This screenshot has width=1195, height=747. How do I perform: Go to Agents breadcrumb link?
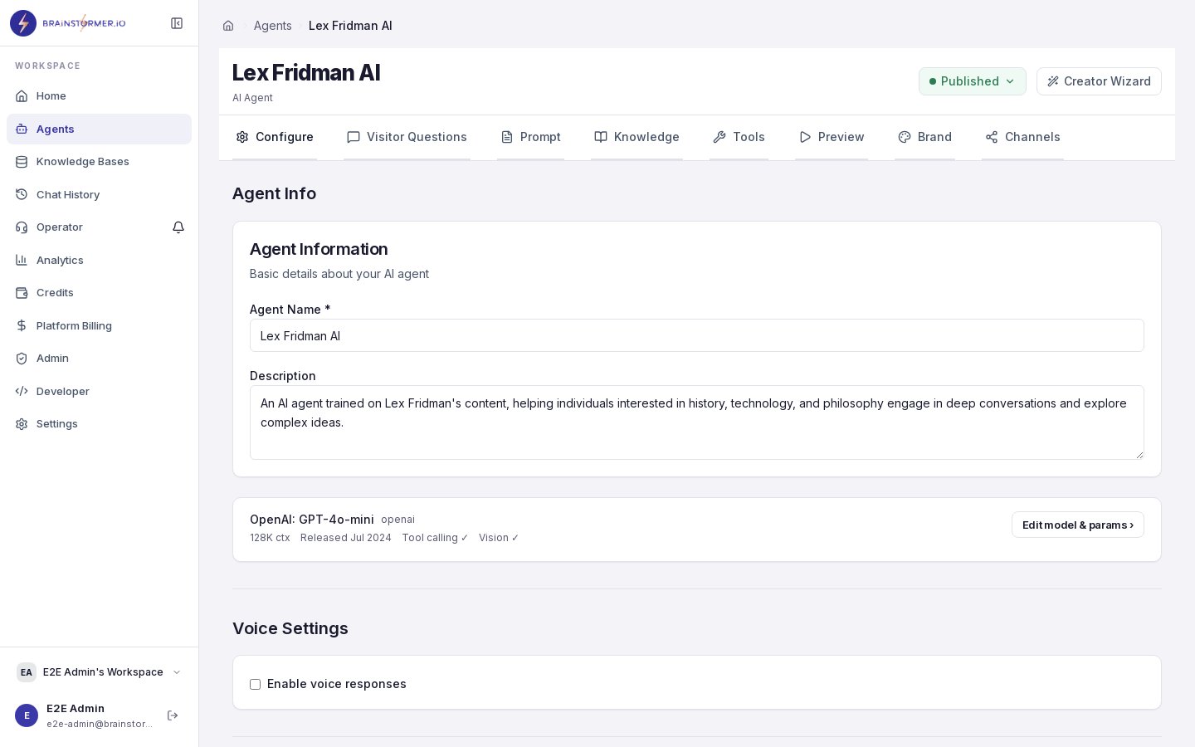[273, 26]
